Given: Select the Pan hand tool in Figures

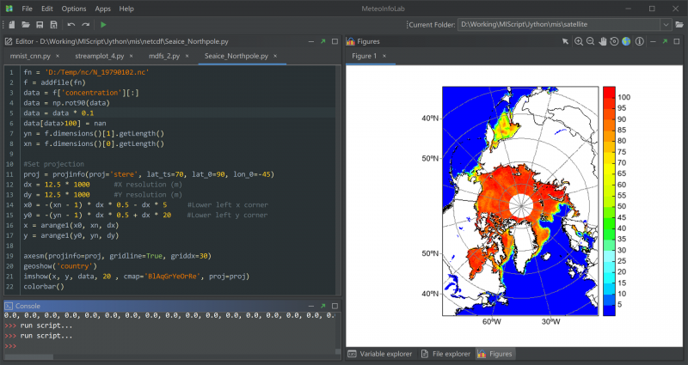Looking at the screenshot, I should [602, 41].
